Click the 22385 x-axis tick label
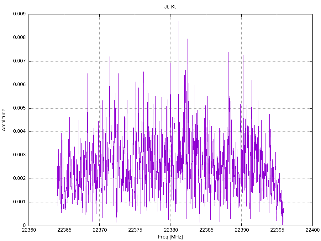 206,230
